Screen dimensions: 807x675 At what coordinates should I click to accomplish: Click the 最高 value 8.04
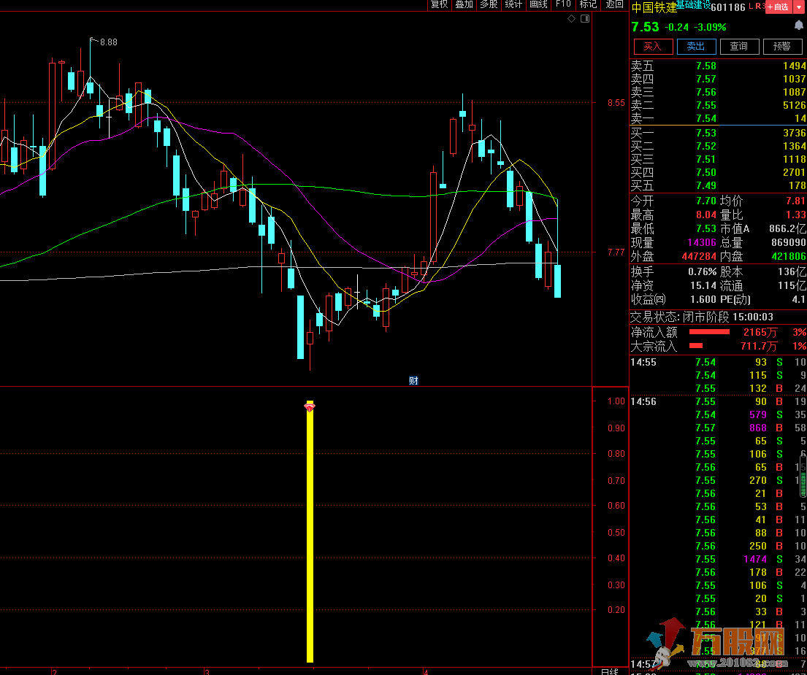[706, 215]
